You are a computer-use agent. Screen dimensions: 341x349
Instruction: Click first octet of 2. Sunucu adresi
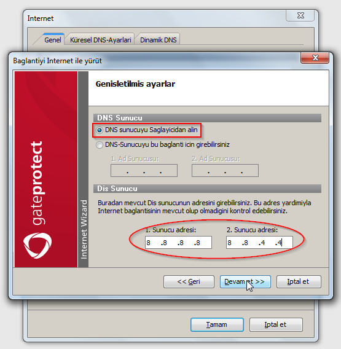pos(230,243)
